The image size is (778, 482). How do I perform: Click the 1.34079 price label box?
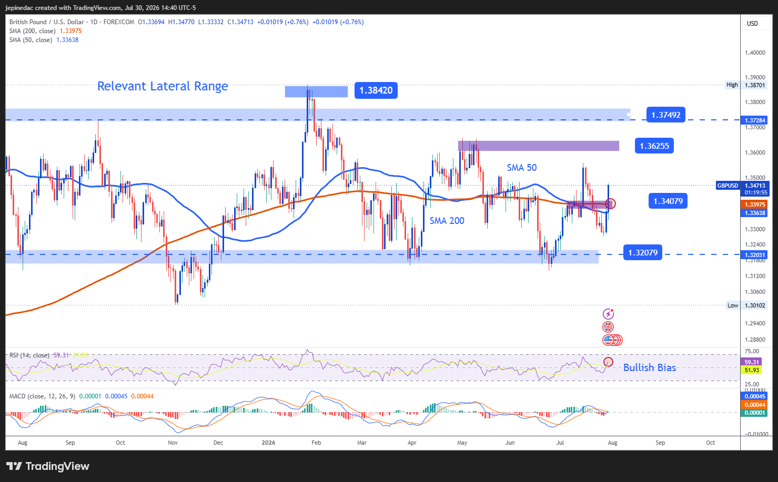click(x=668, y=201)
